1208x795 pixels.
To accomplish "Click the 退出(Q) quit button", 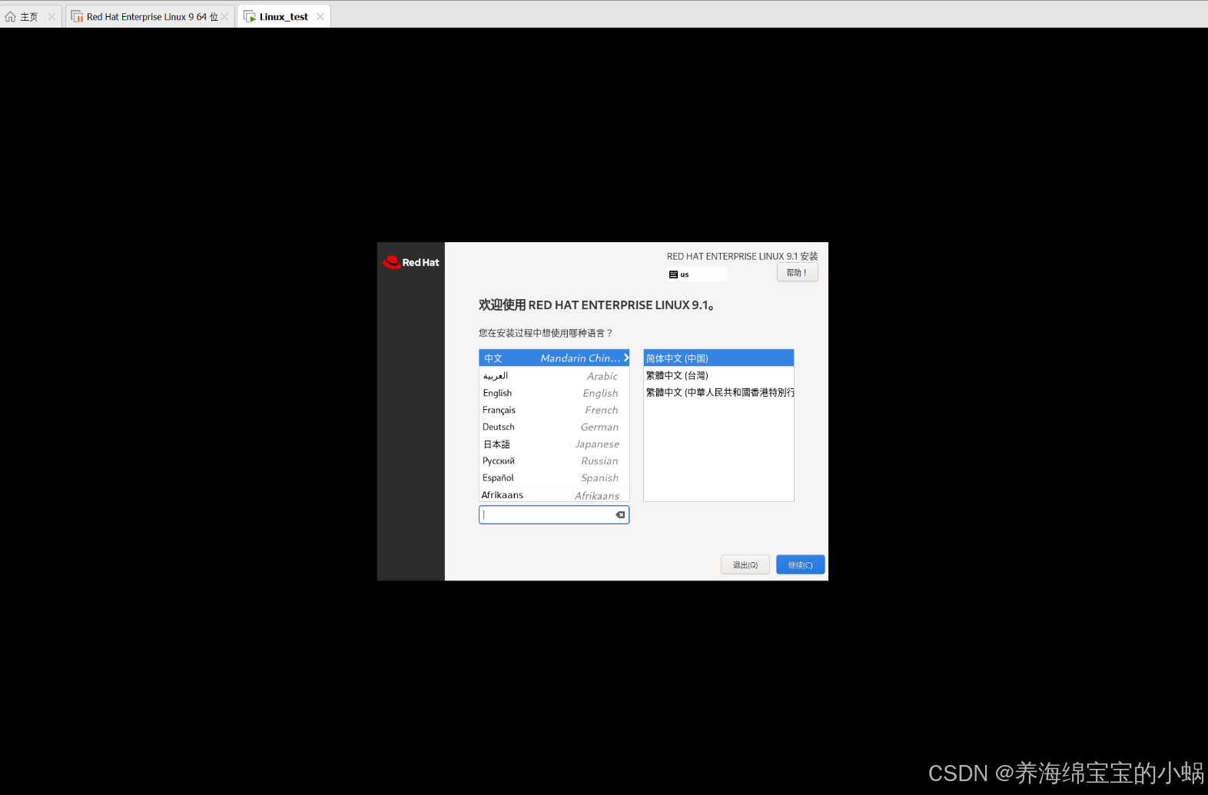I will click(745, 564).
